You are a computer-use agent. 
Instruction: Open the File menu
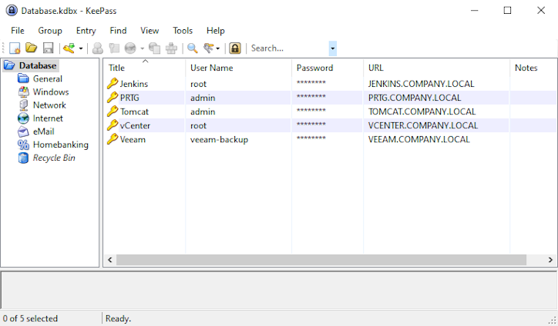point(18,31)
